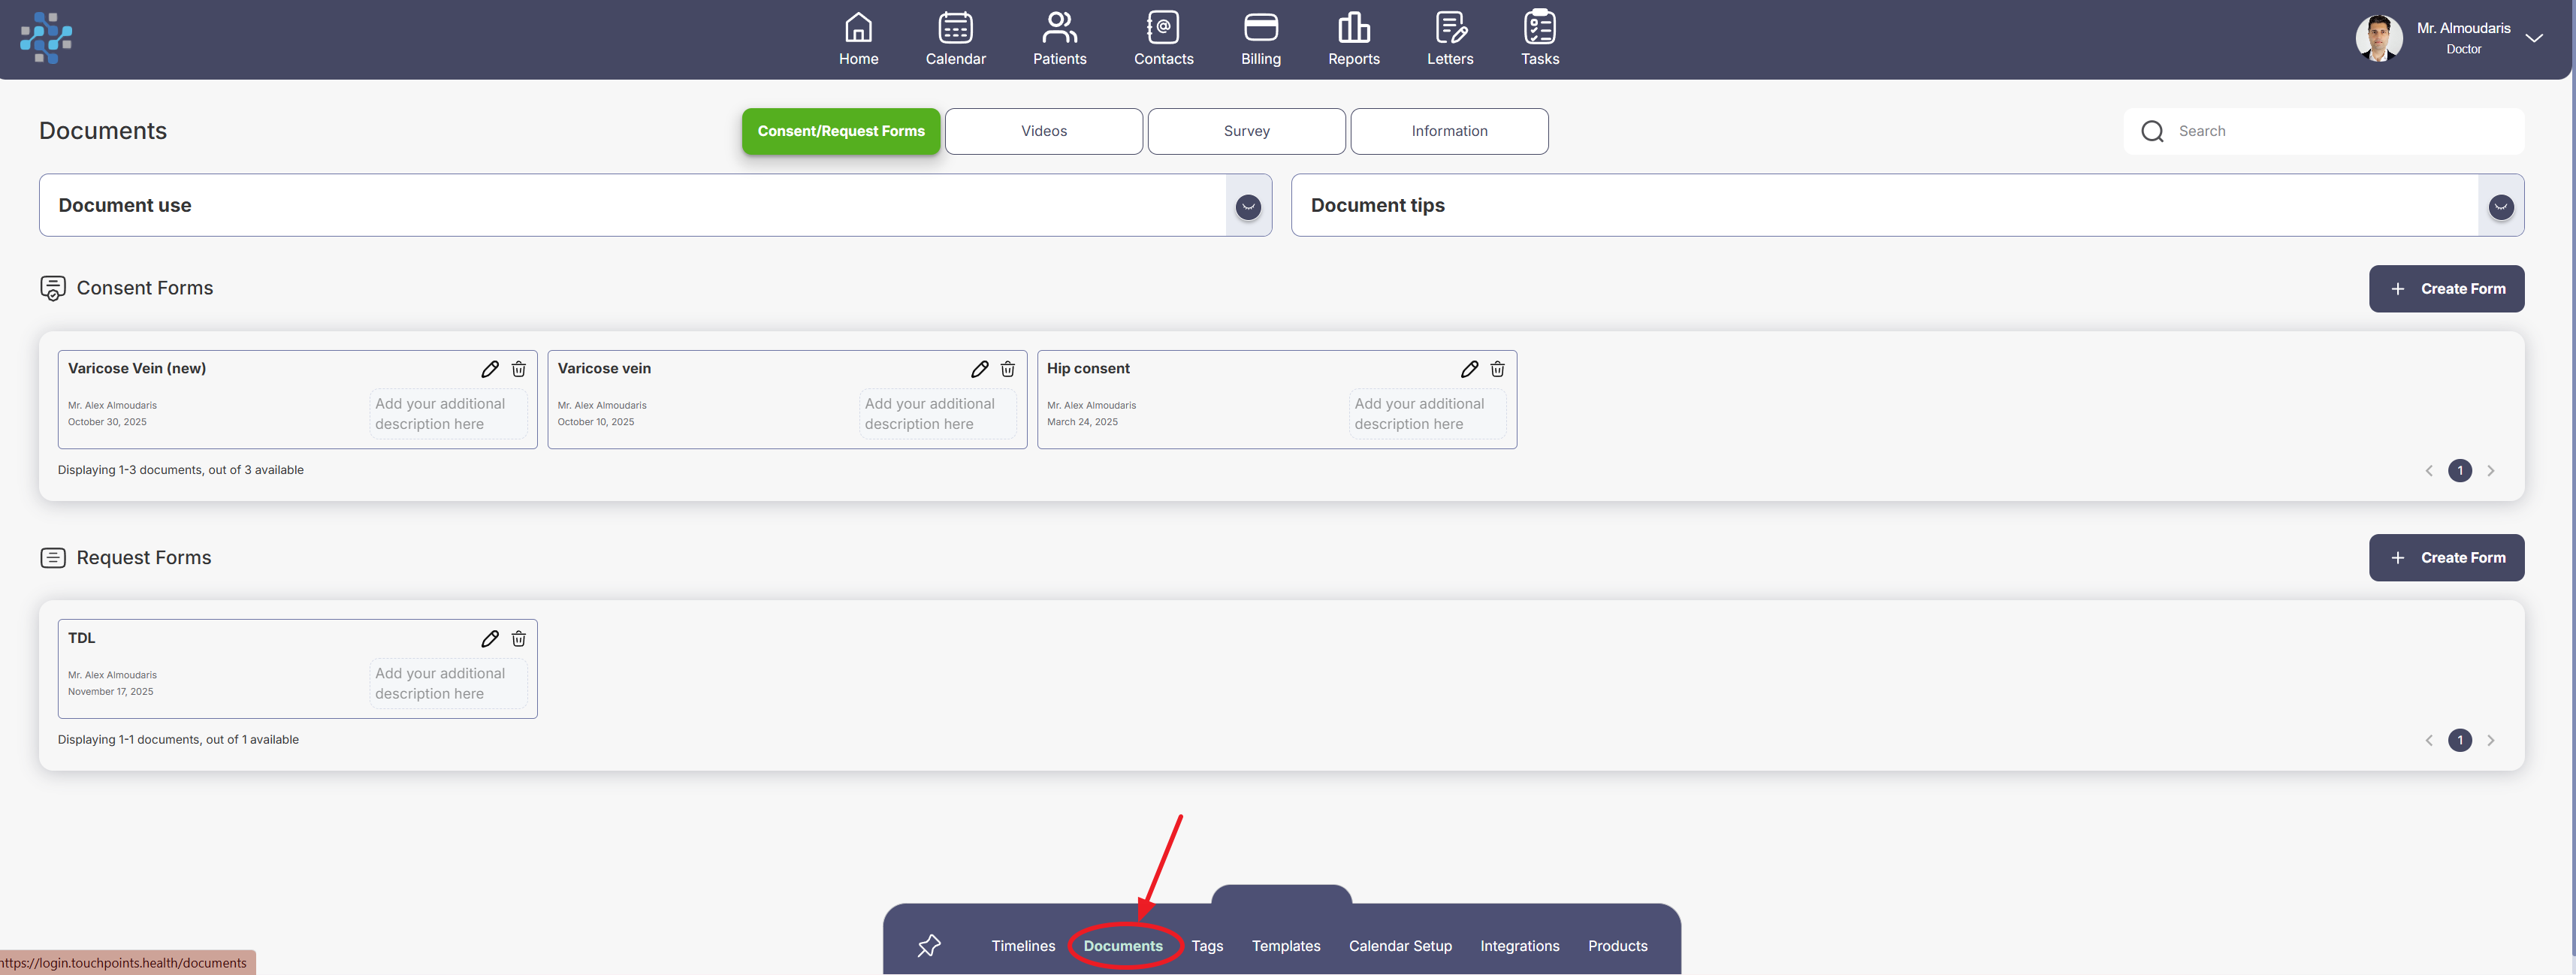Go to next page of Consent Forms

click(2490, 471)
